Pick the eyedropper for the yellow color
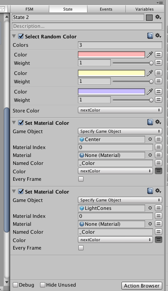 (150, 73)
